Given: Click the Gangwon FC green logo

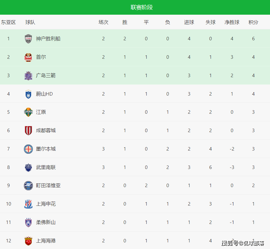Looking at the screenshot, I should point(28,112).
